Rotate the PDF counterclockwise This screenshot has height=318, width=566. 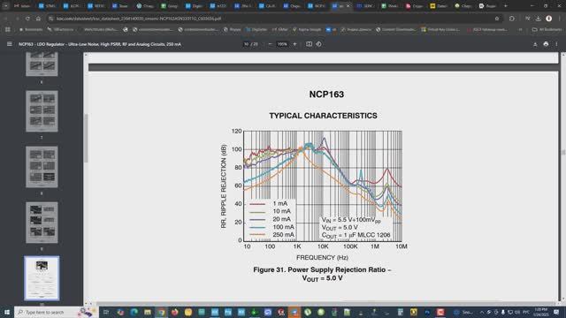pos(318,44)
